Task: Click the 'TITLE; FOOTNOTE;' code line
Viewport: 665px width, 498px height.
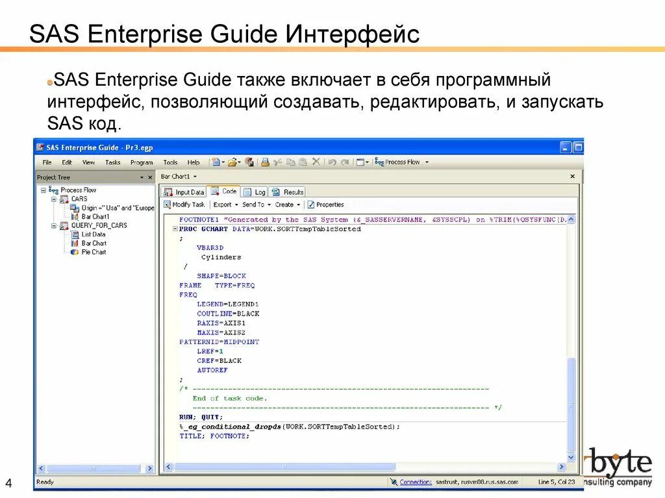Action: click(x=214, y=436)
